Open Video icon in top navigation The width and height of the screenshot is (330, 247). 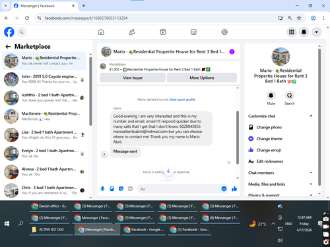click(163, 32)
